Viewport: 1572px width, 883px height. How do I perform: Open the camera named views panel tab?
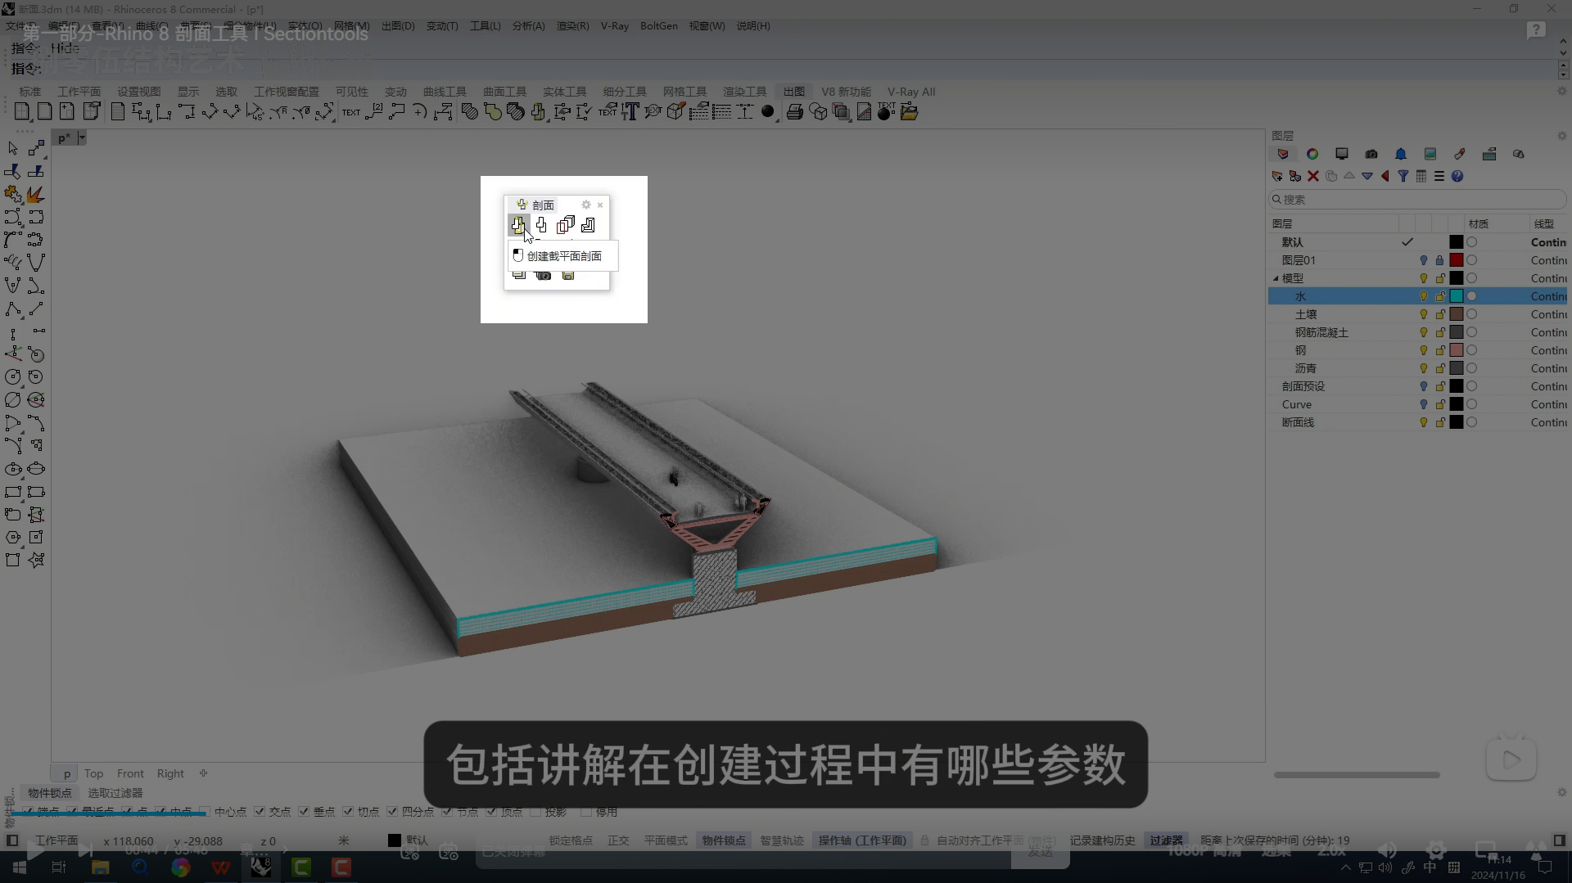pos(1371,154)
